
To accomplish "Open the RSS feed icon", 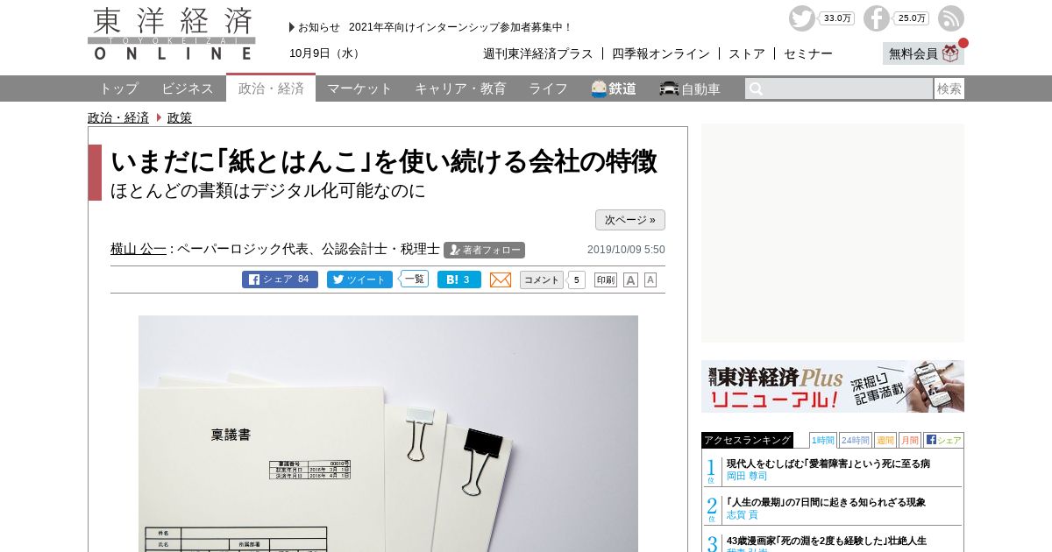I will coord(950,18).
